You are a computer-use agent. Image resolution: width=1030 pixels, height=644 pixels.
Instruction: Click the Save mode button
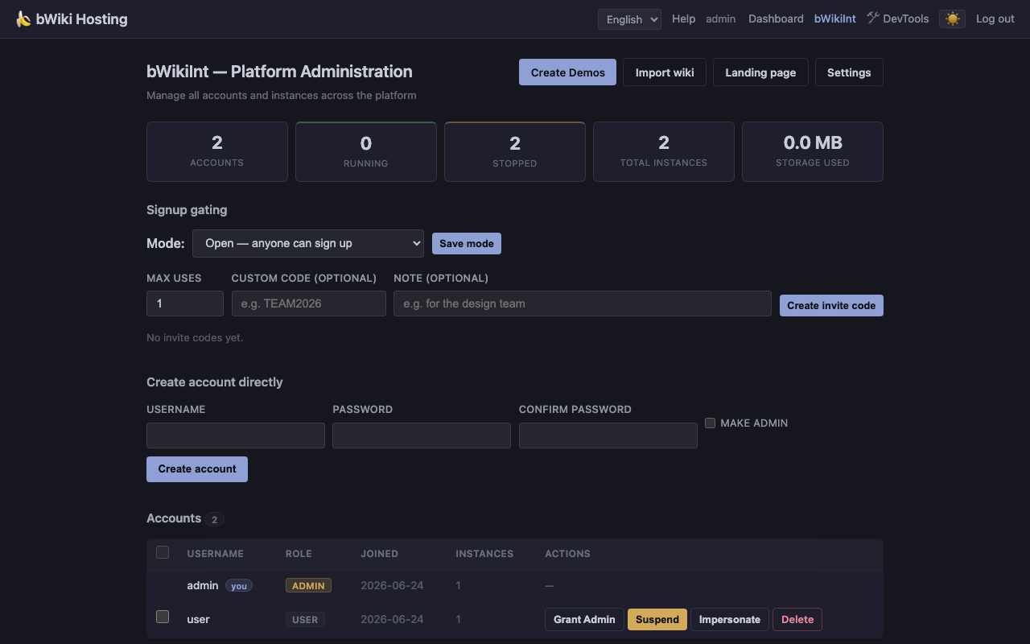pyautogui.click(x=467, y=243)
